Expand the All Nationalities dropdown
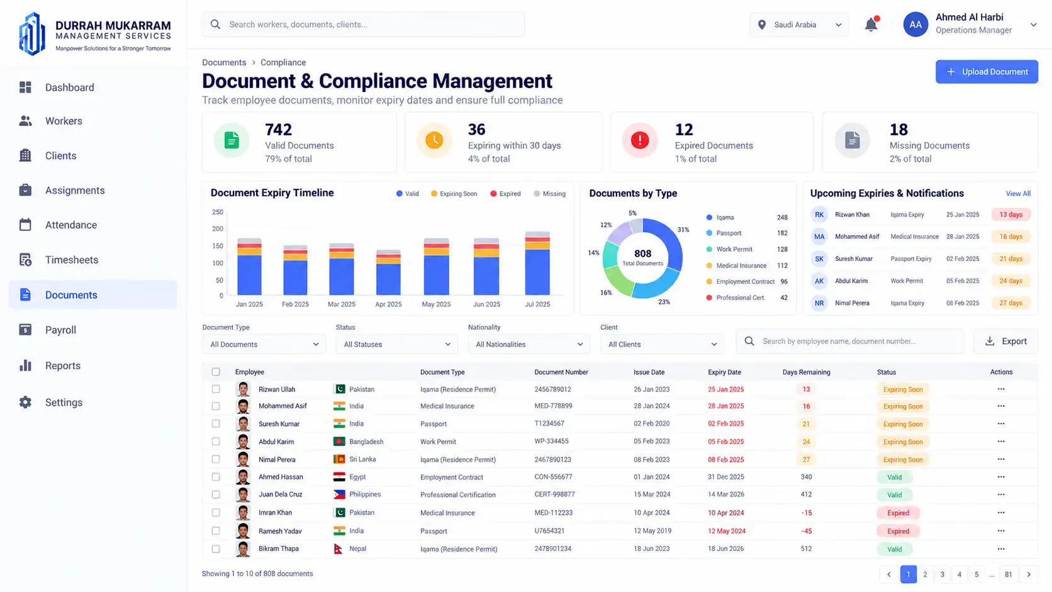The width and height of the screenshot is (1052, 592). pos(529,344)
